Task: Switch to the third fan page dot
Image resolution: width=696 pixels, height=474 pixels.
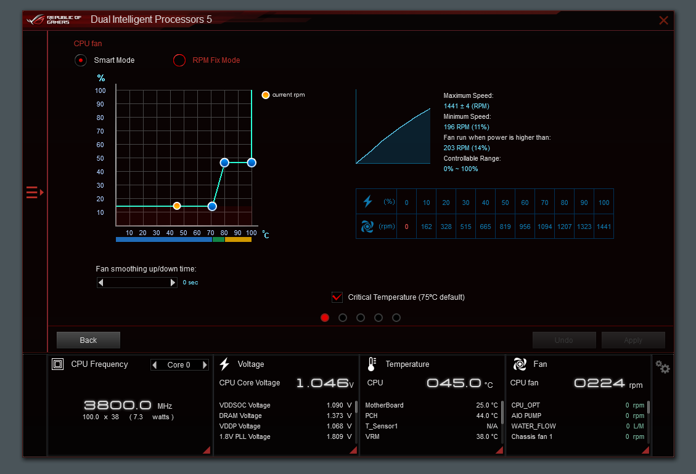Action: pos(361,318)
